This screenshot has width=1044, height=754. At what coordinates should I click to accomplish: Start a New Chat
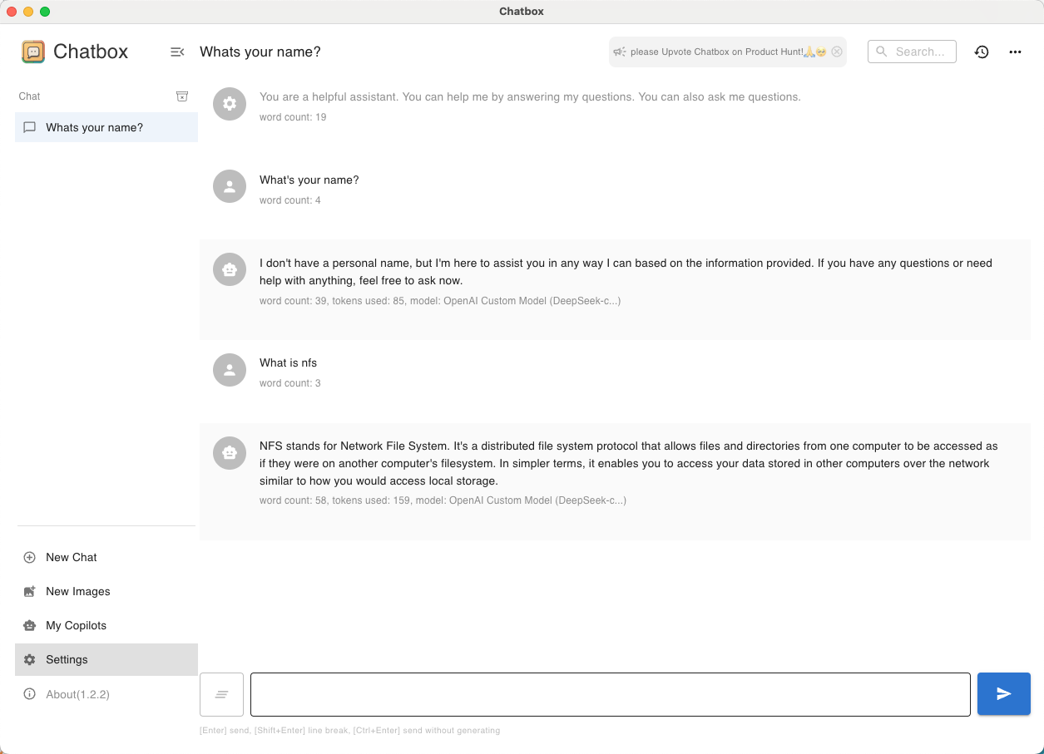[x=72, y=557]
